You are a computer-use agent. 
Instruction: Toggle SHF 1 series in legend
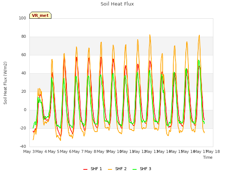93,169
